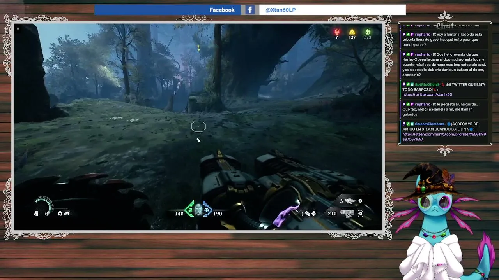Click the 'MI TWITTER QUE ESTA TODO SABROSO' text
The height and width of the screenshot is (280, 499).
[444, 87]
